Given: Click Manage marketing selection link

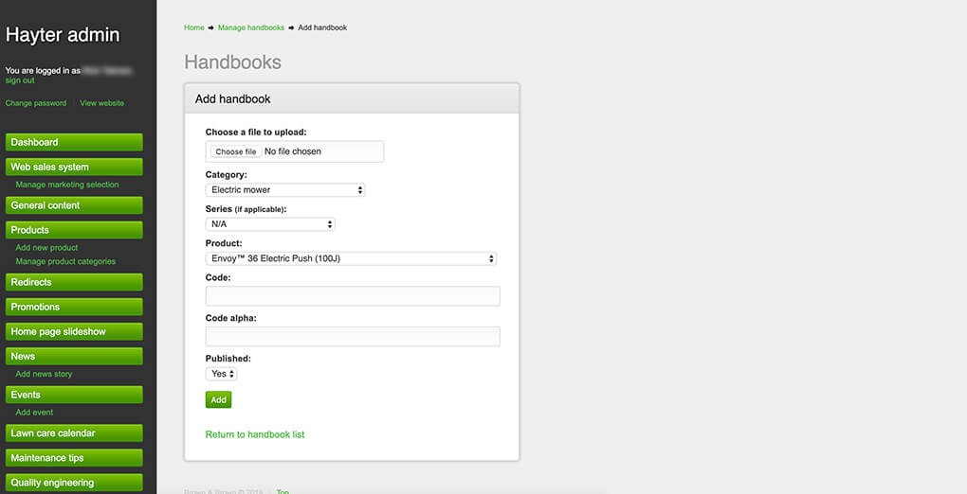Looking at the screenshot, I should point(67,185).
